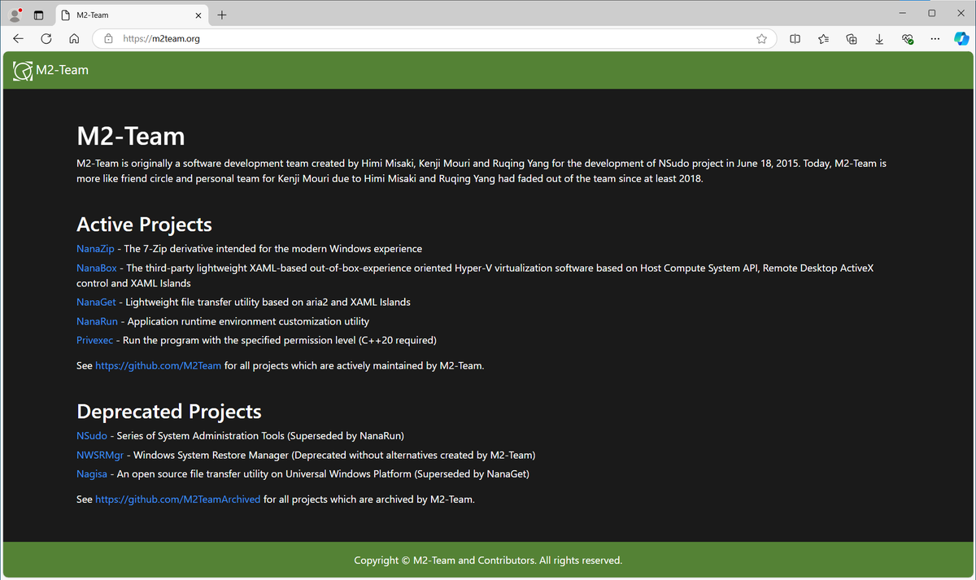Open a new browser tab
Viewport: 976px width, 580px height.
(222, 14)
